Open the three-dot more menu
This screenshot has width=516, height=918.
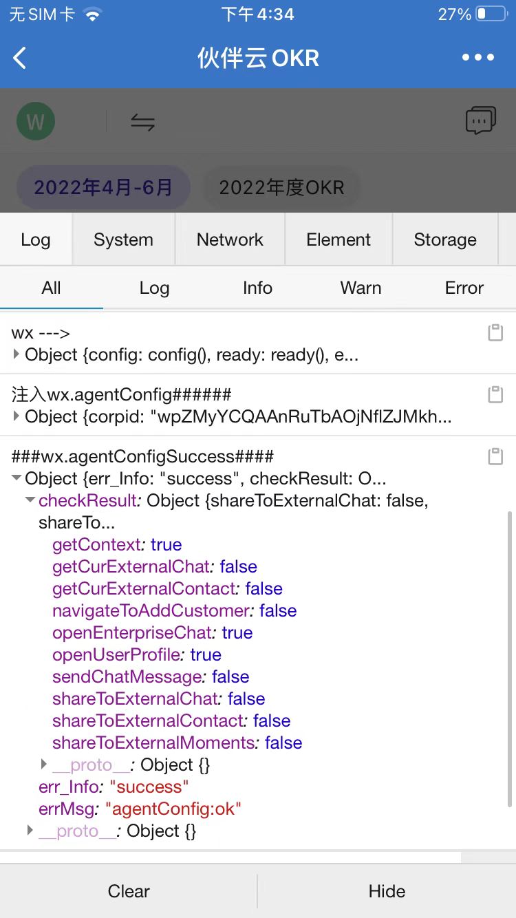[478, 58]
